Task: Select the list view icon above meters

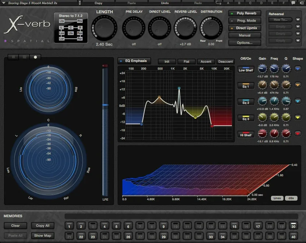Action: click(24, 57)
